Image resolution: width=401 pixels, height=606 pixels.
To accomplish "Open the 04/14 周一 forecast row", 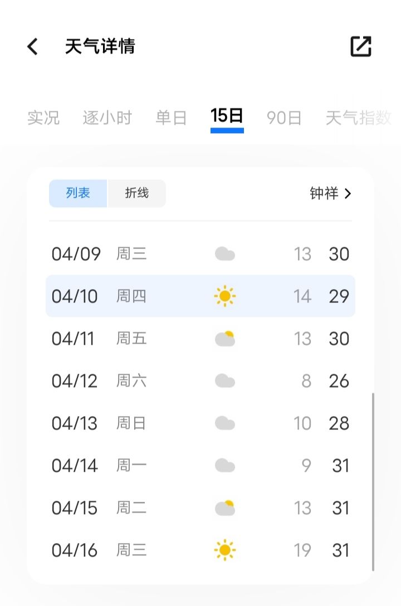I will click(200, 465).
